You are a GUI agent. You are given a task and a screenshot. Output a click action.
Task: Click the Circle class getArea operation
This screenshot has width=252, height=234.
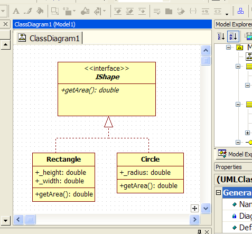point(148,186)
